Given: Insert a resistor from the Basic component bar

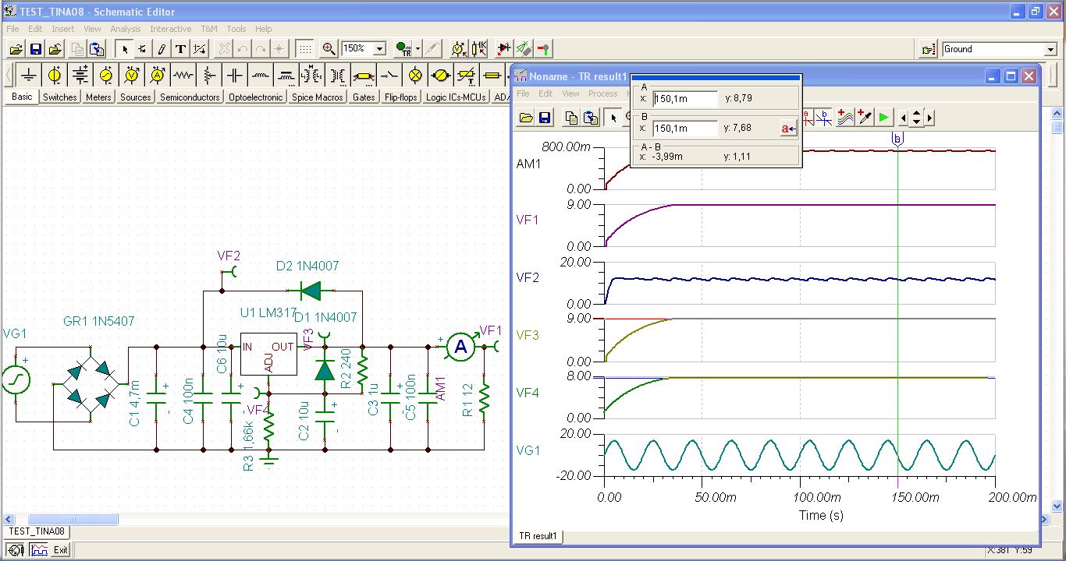Looking at the screenshot, I should click(x=183, y=76).
